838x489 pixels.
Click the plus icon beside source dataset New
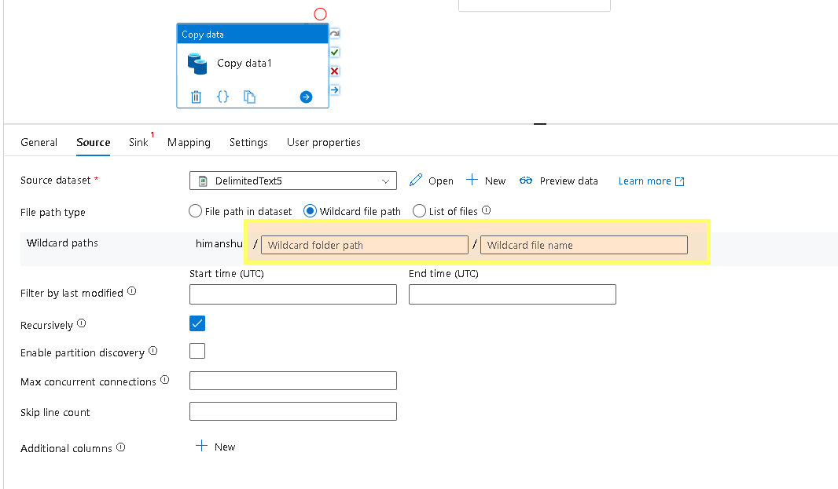pyautogui.click(x=472, y=180)
